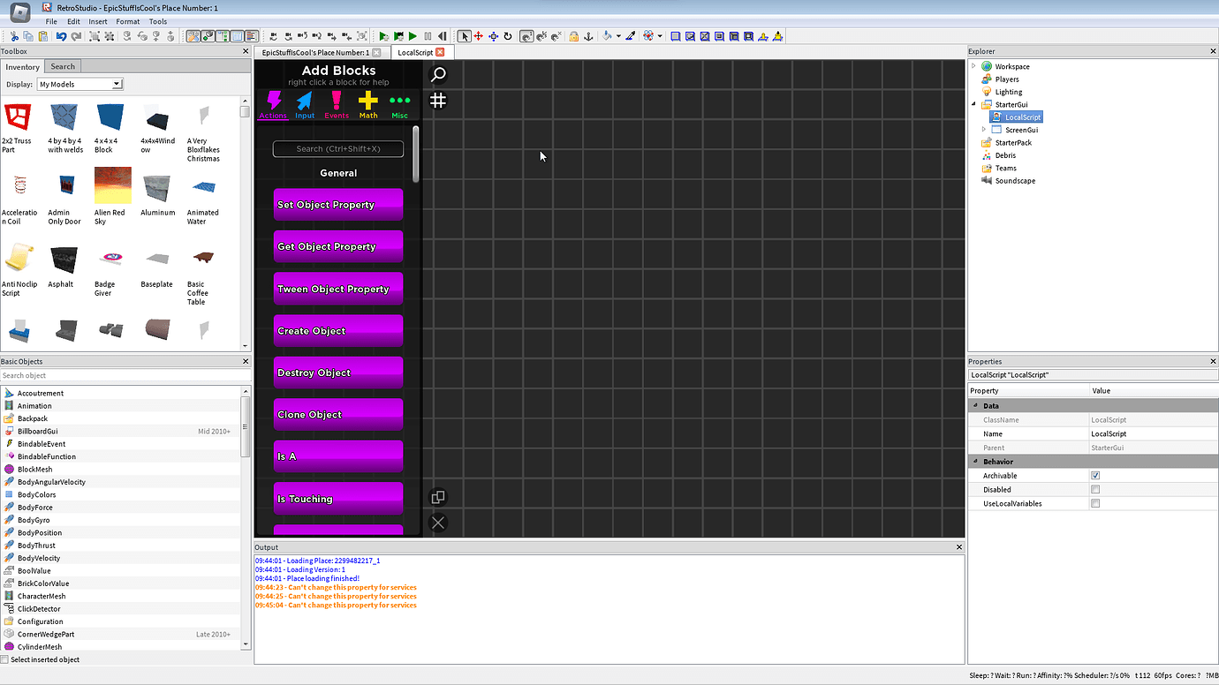Select the Baseplate thumbnail in the Toolbox

156,259
